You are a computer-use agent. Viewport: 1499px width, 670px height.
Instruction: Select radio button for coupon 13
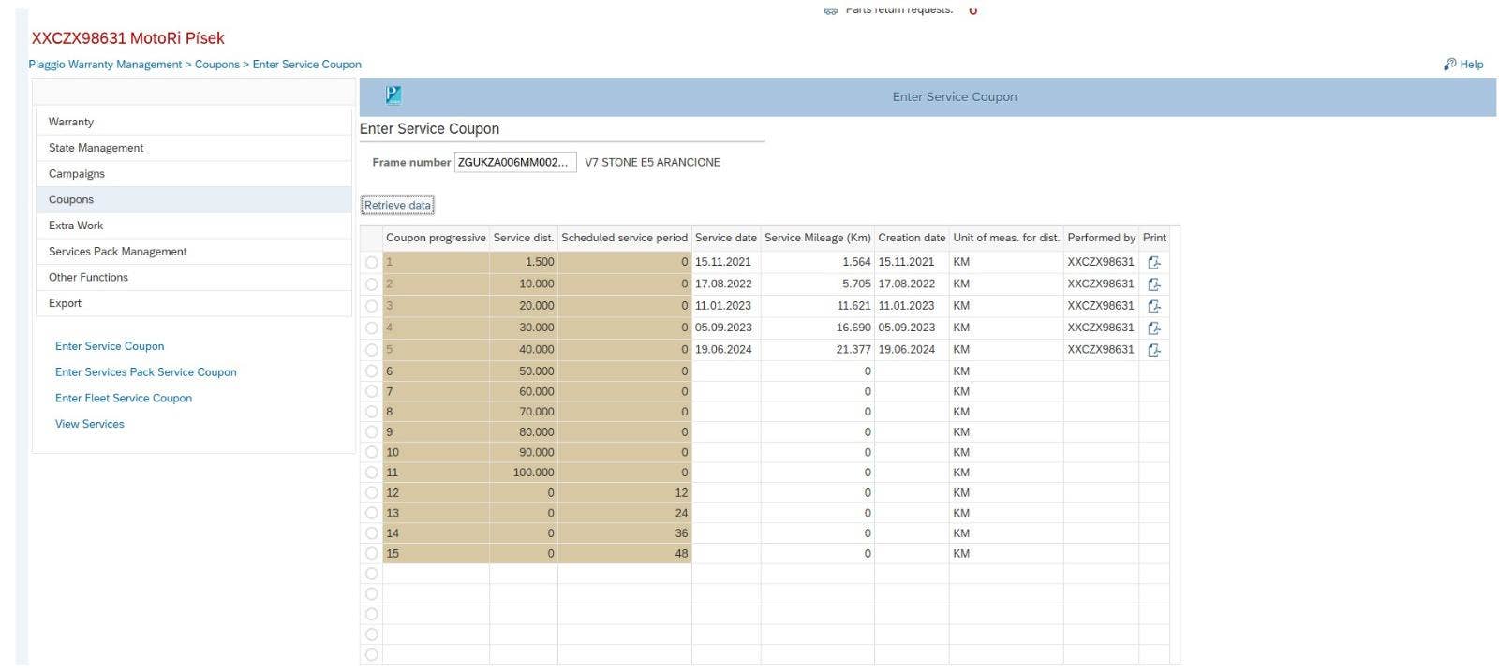coord(372,513)
